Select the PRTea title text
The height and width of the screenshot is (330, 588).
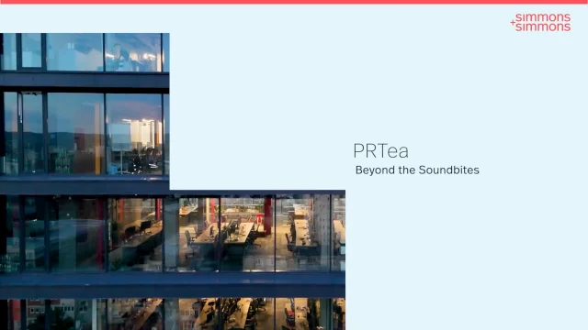click(x=380, y=150)
